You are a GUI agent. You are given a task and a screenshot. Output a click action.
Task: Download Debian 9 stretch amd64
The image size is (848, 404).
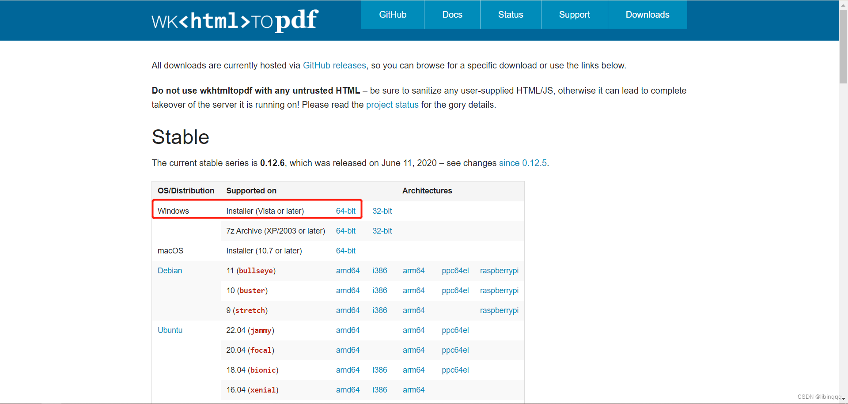(x=348, y=310)
